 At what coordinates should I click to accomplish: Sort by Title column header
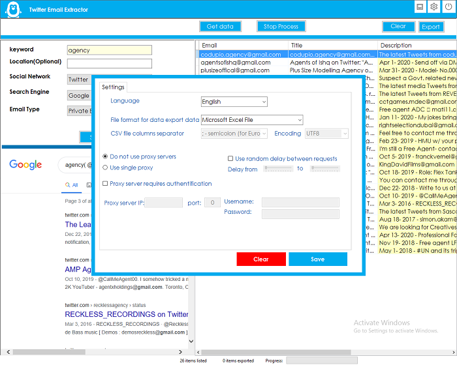click(333, 46)
